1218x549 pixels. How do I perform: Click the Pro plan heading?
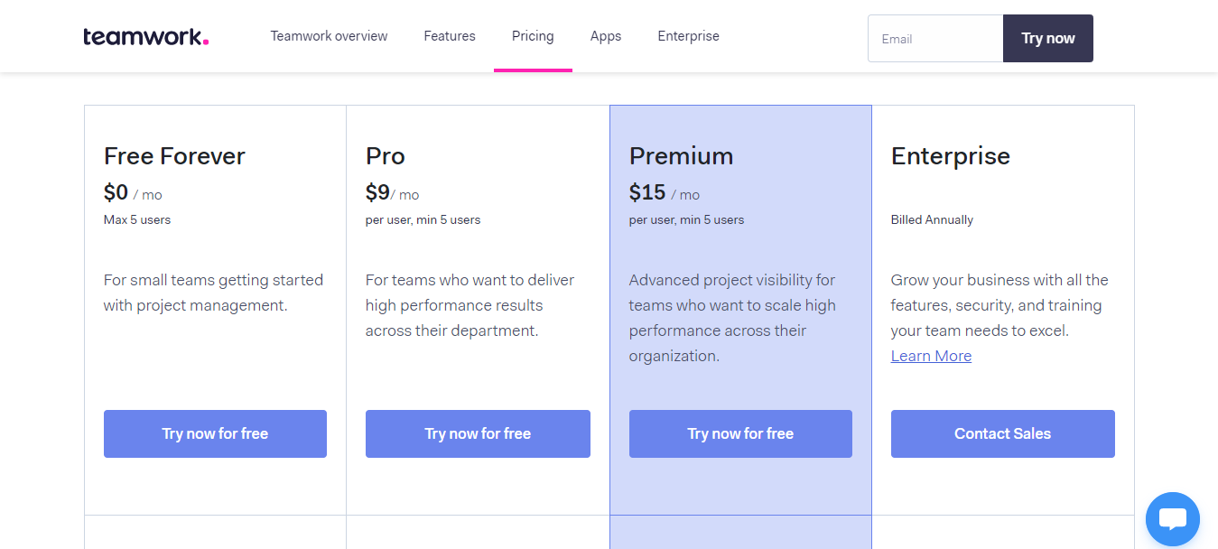385,155
